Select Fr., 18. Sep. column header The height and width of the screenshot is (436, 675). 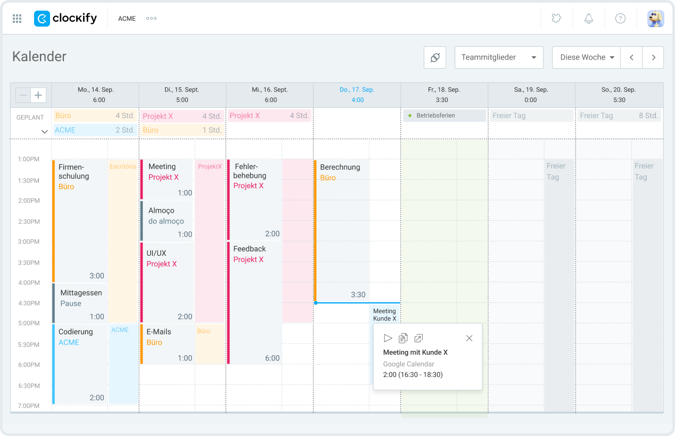[x=444, y=95]
